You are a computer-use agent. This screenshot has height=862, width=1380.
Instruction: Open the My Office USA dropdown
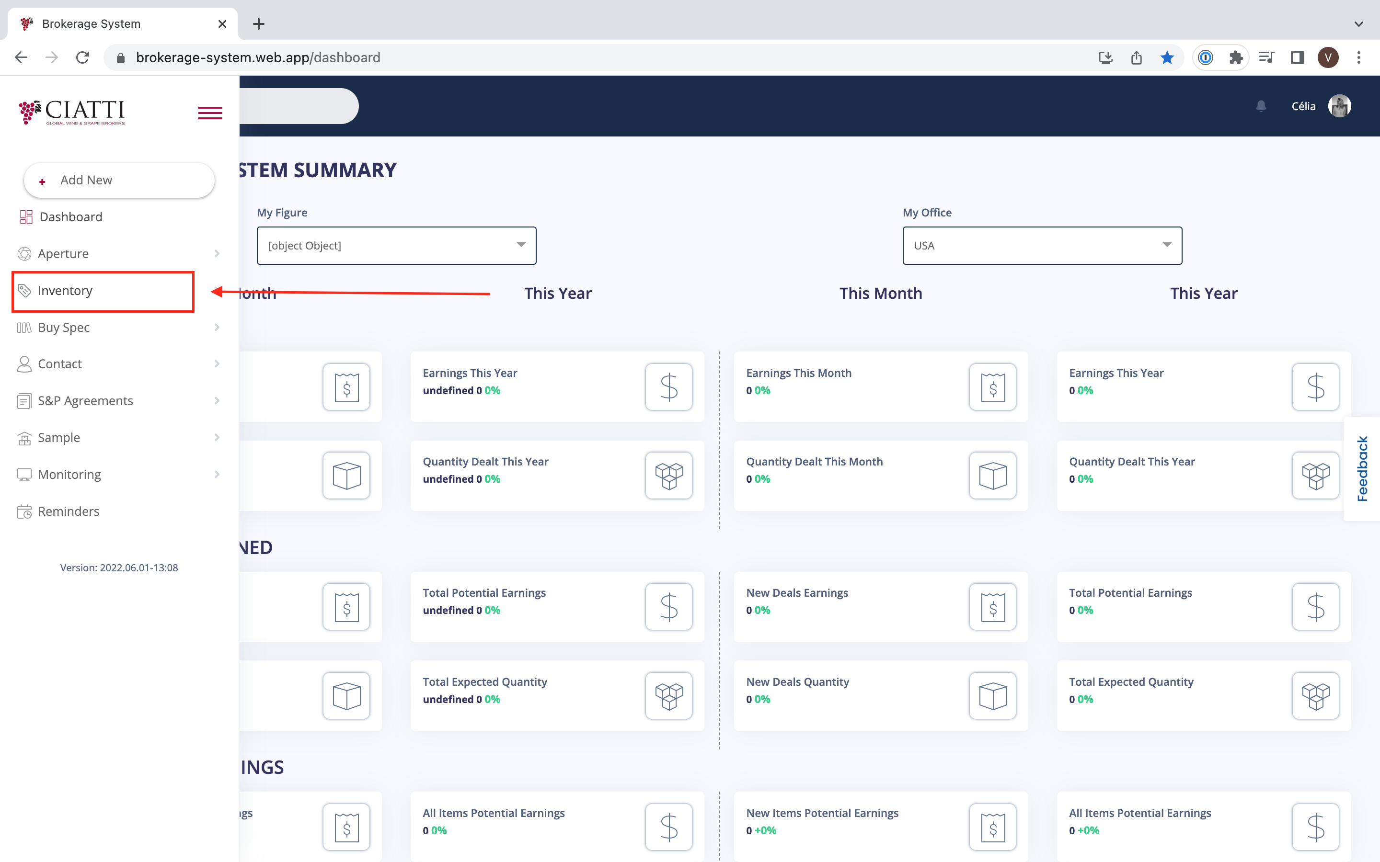click(x=1042, y=246)
